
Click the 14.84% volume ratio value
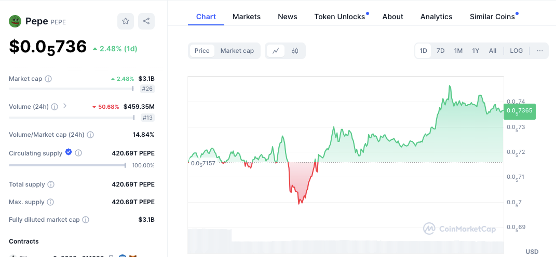(x=143, y=135)
